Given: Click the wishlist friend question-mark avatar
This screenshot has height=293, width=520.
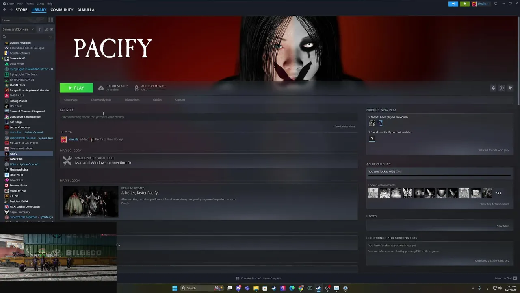Looking at the screenshot, I should click(x=372, y=138).
